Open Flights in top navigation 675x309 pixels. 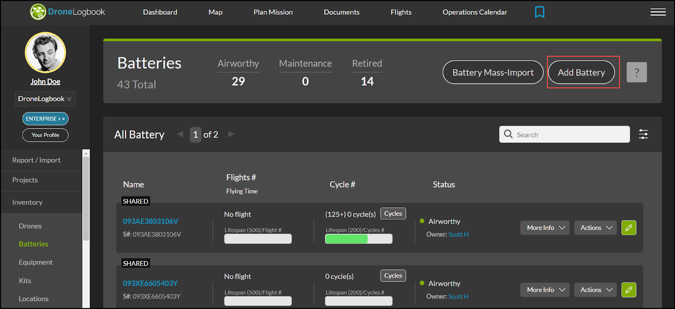click(401, 12)
